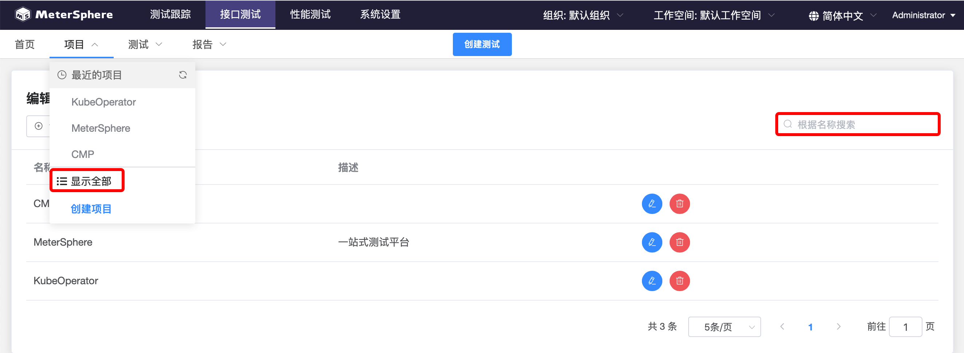Click the 共 3 条 total count text
Image resolution: width=964 pixels, height=353 pixels.
662,326
